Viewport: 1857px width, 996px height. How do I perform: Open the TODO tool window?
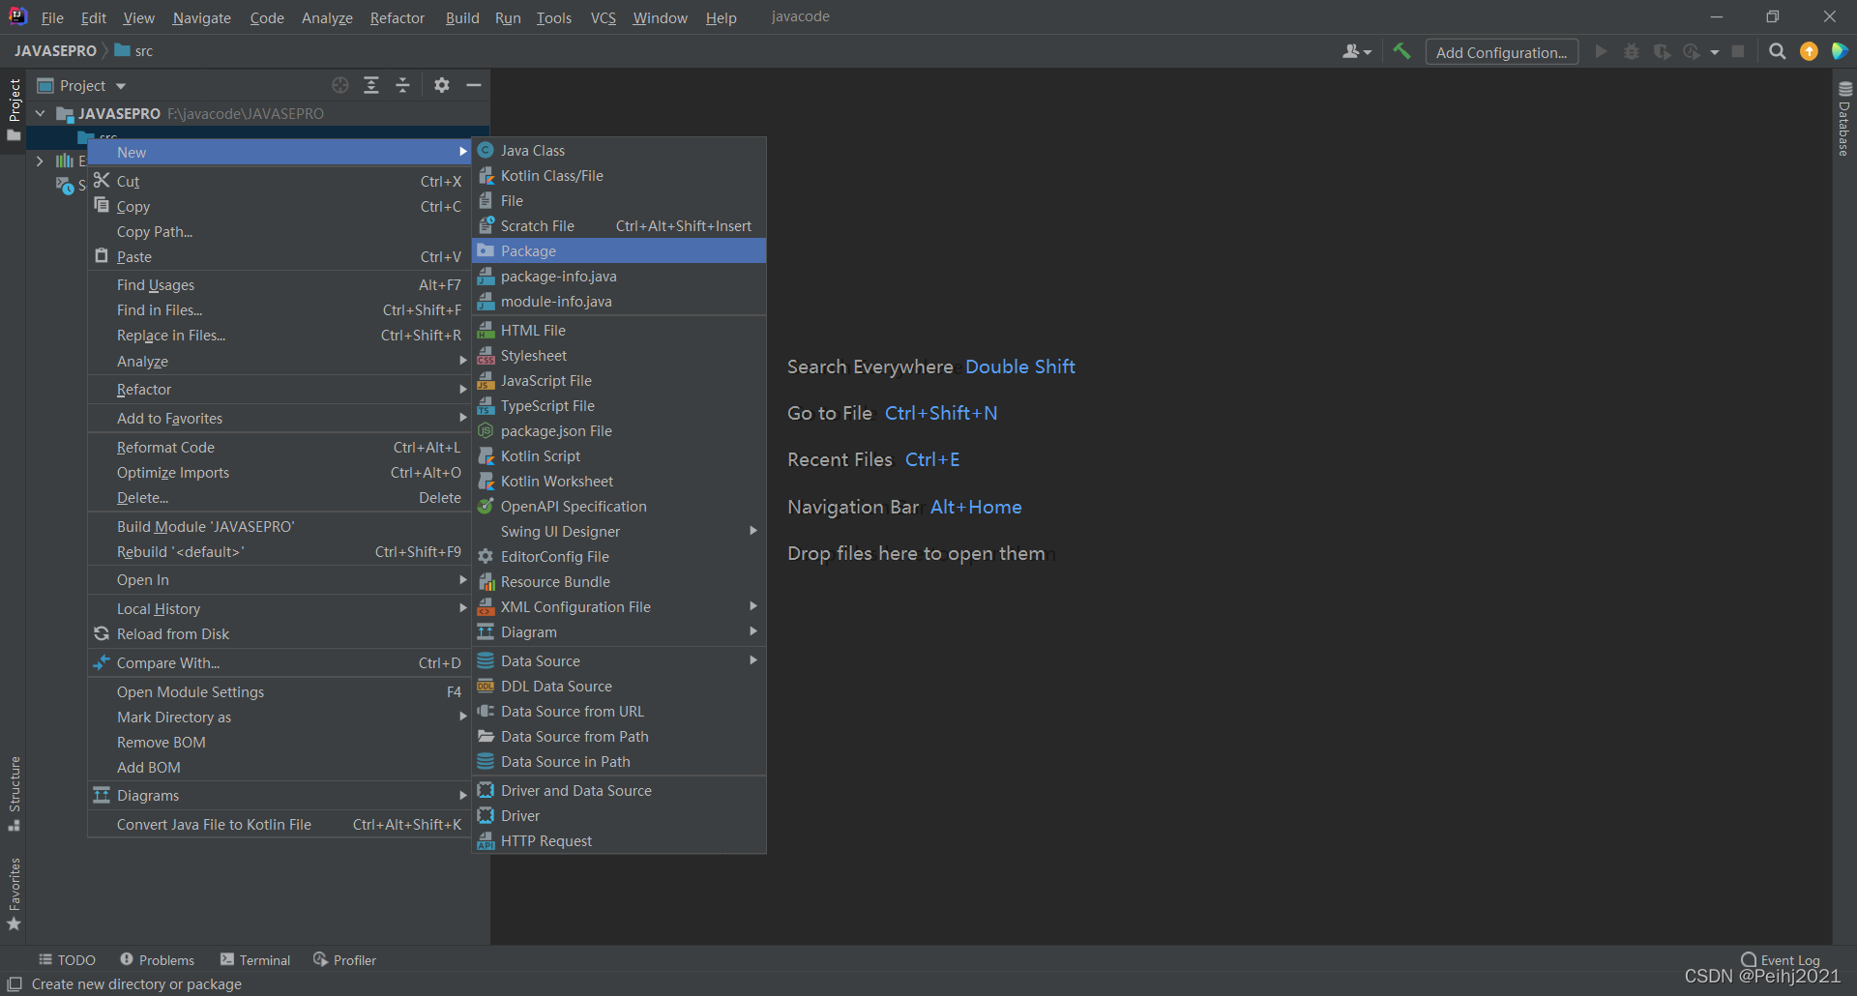(x=67, y=960)
